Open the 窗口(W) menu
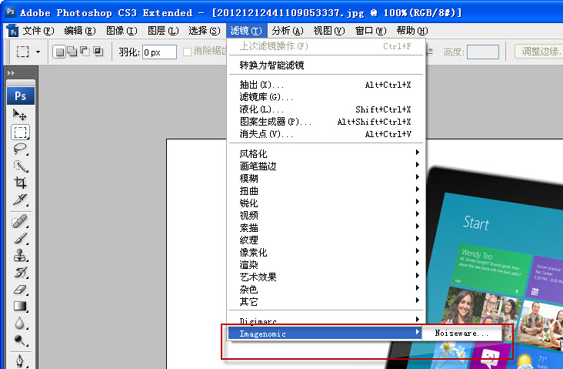The image size is (563, 369). [371, 31]
